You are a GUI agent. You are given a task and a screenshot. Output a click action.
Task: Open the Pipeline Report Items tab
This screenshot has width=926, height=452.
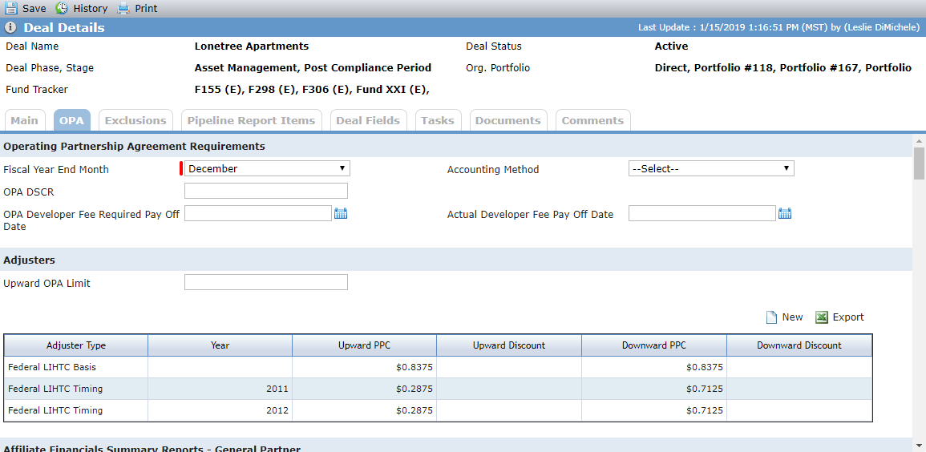[251, 120]
